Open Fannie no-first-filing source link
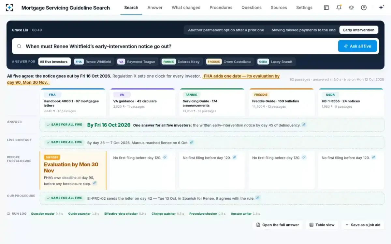The width and height of the screenshot is (391, 244). click(x=234, y=157)
